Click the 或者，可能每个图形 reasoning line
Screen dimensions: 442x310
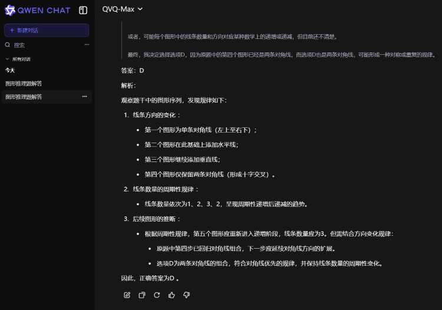[233, 37]
